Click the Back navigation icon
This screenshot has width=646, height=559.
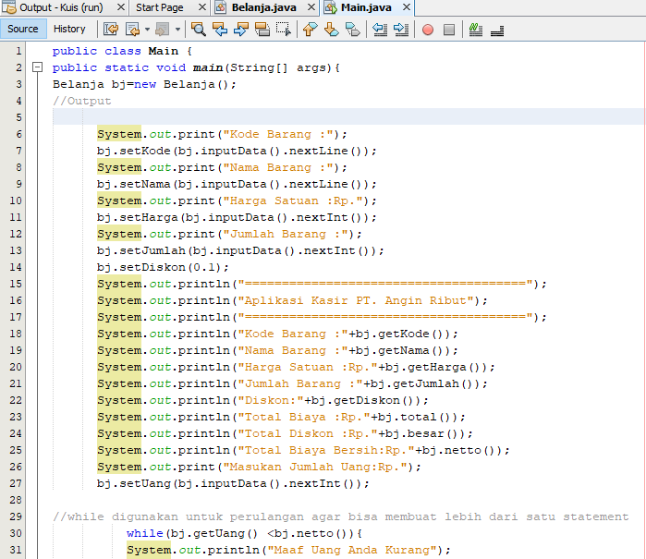point(133,30)
